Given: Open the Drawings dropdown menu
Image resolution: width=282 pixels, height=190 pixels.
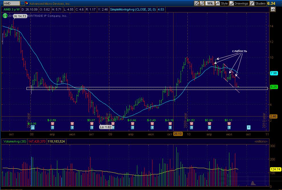Looking at the screenshot, I should [239, 3].
